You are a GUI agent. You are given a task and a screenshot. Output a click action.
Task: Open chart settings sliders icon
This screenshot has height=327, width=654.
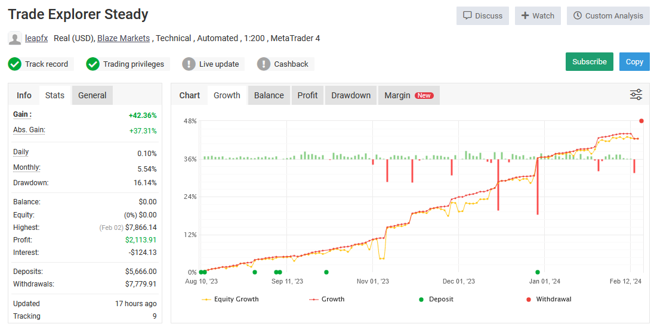click(x=636, y=95)
